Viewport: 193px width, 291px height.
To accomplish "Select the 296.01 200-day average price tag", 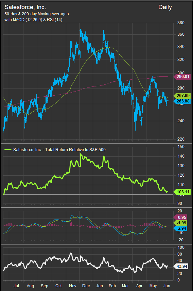I will [182, 77].
